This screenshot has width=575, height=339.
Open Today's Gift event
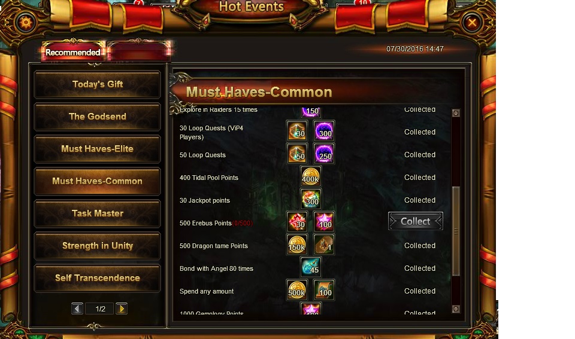tap(97, 84)
